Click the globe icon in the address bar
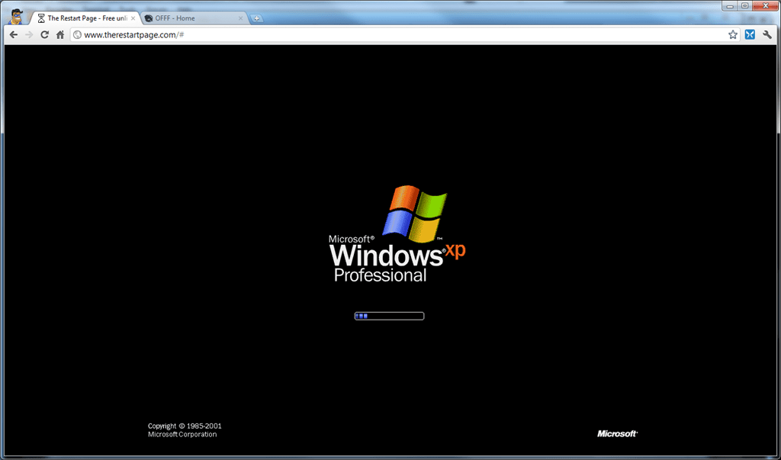Screen dimensions: 781x460 (76, 34)
